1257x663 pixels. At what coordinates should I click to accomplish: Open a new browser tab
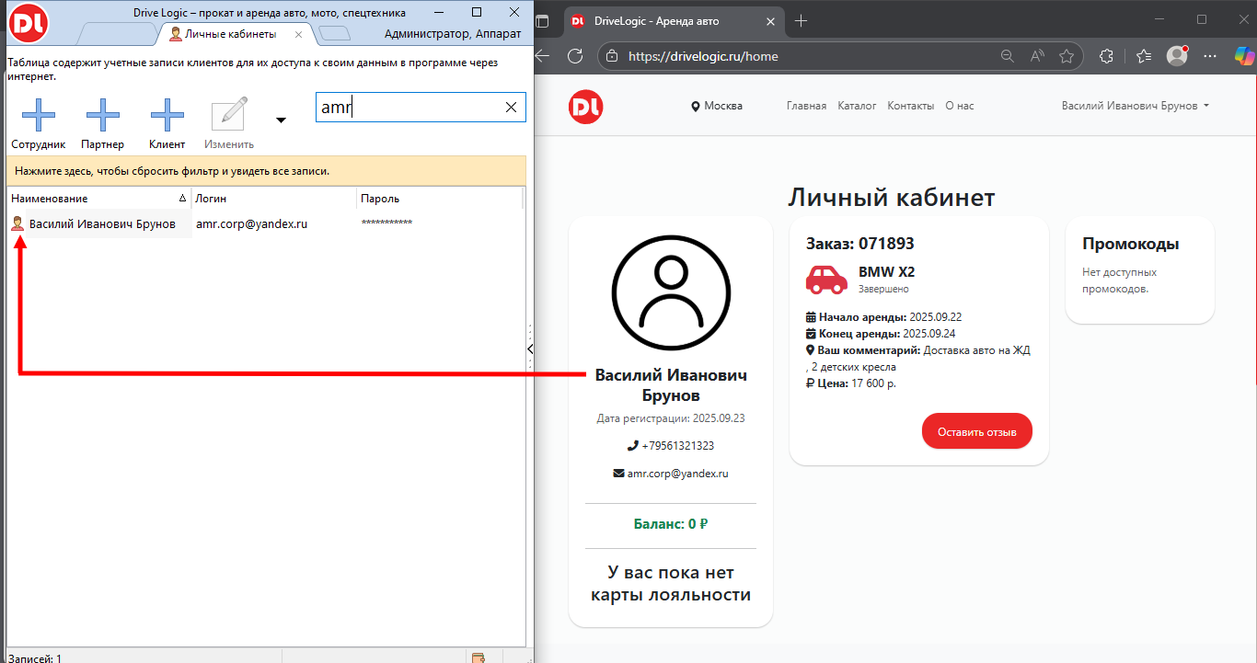pyautogui.click(x=801, y=20)
